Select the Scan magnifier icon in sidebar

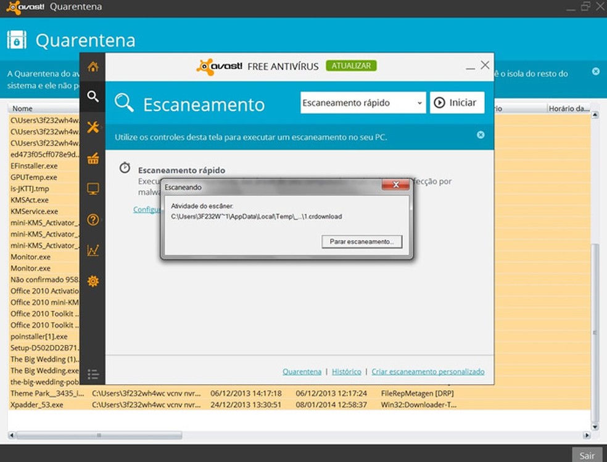pos(93,96)
